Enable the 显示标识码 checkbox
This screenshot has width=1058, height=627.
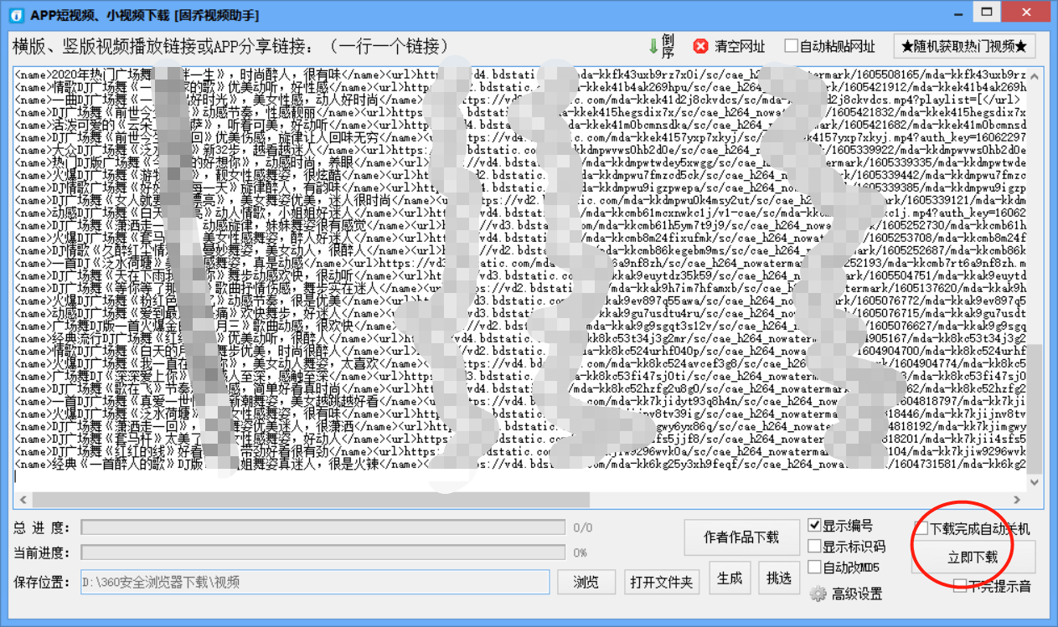814,546
